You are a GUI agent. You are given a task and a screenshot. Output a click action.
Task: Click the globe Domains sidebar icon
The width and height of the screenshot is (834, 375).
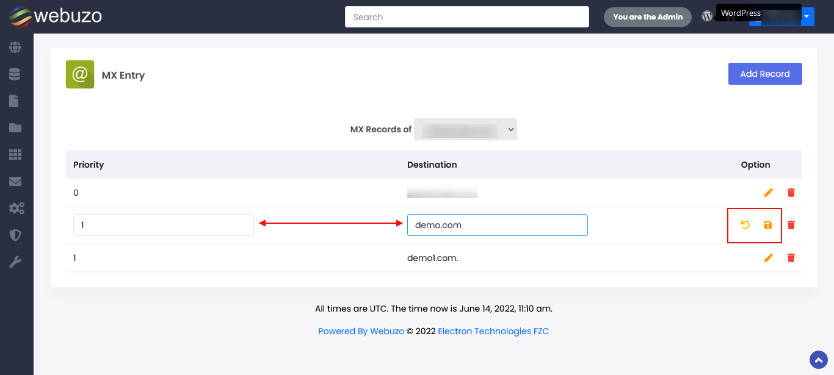(x=15, y=47)
